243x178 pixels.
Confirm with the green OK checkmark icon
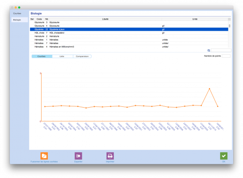(224, 156)
